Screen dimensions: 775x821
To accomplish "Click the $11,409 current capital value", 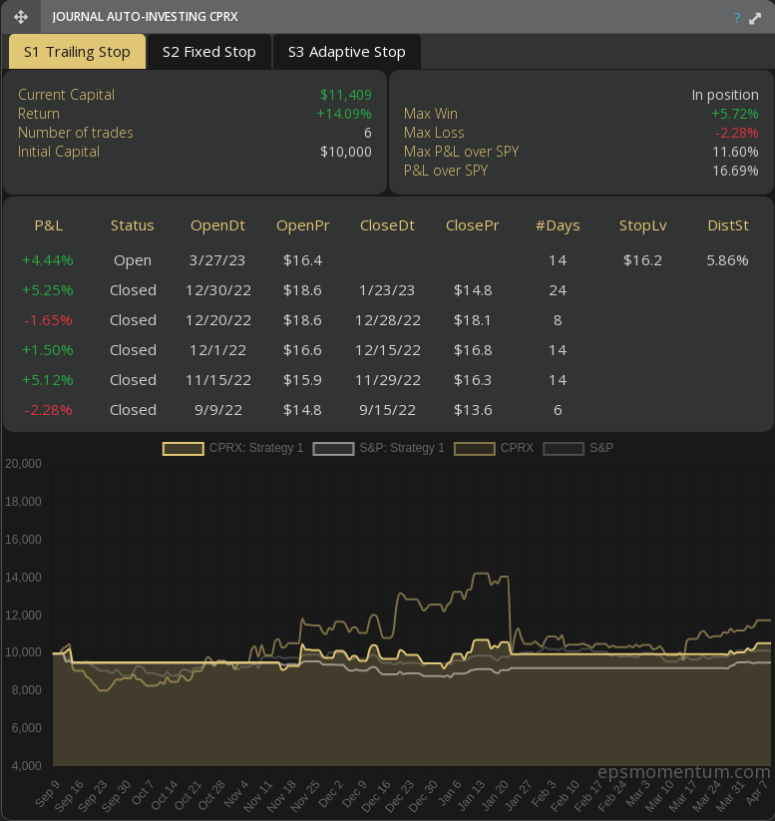I will pyautogui.click(x=346, y=95).
